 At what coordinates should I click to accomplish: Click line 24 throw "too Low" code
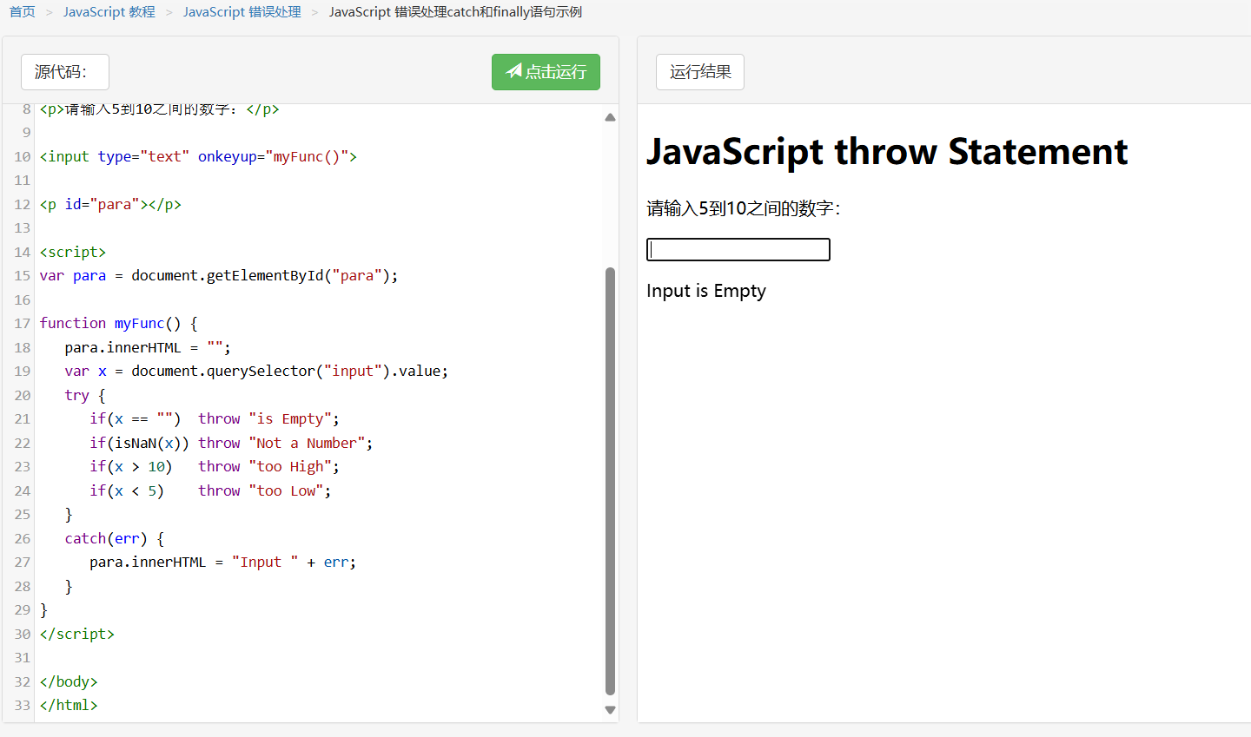[x=210, y=490]
